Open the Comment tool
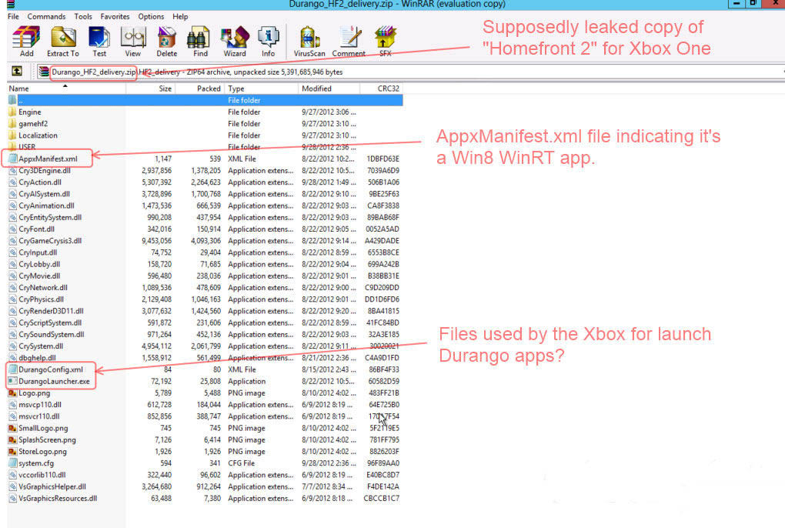The width and height of the screenshot is (785, 528). coord(349,42)
